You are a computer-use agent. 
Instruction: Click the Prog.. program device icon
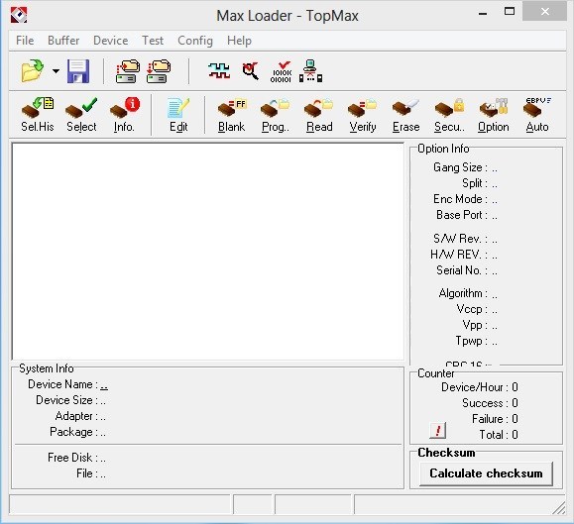[276, 115]
